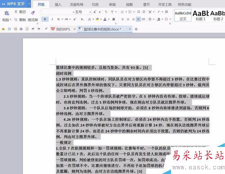Screen dimensions: 225x174
Task: Switch to the 开始 (Home) tab
Action: click(41, 5)
